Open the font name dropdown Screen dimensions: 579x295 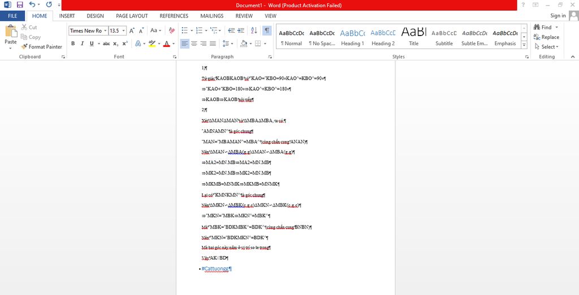click(x=105, y=30)
